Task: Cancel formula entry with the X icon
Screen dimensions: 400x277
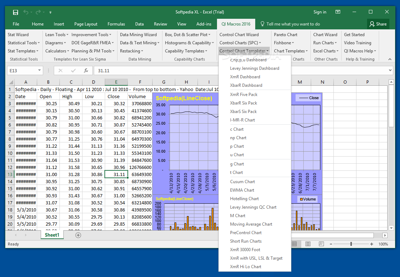Action: pos(61,70)
